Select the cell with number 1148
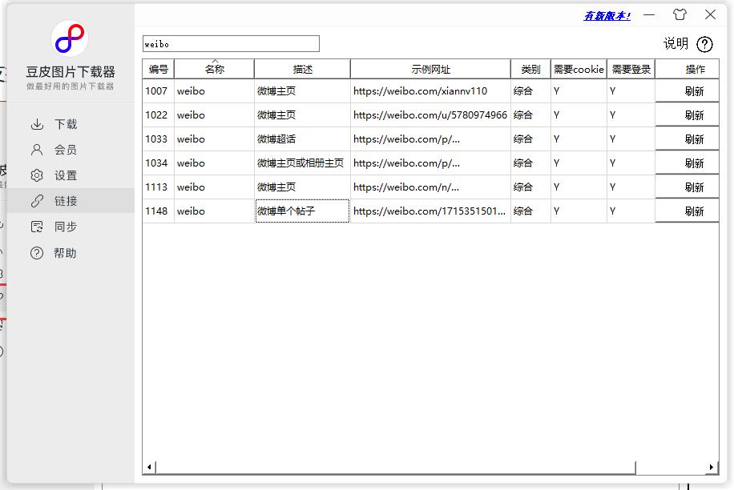 click(158, 211)
